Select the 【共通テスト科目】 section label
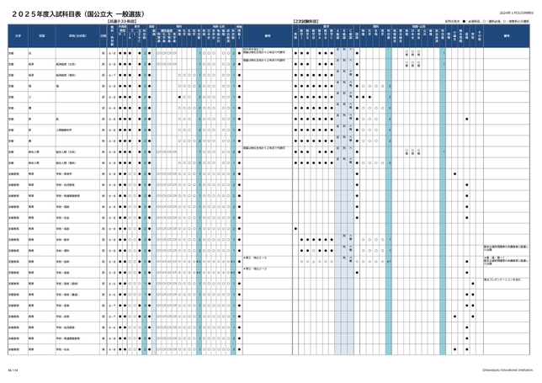Viewport: 542px width, 383px height. pos(123,21)
